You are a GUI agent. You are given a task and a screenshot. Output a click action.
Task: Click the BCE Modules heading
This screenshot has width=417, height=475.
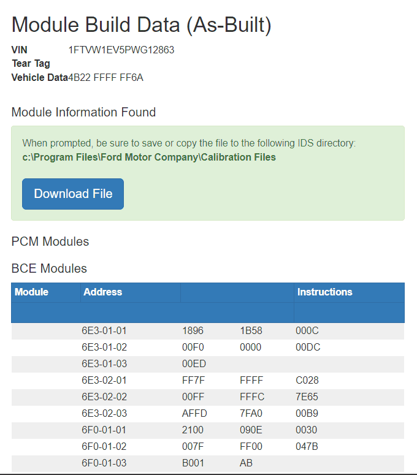point(49,268)
